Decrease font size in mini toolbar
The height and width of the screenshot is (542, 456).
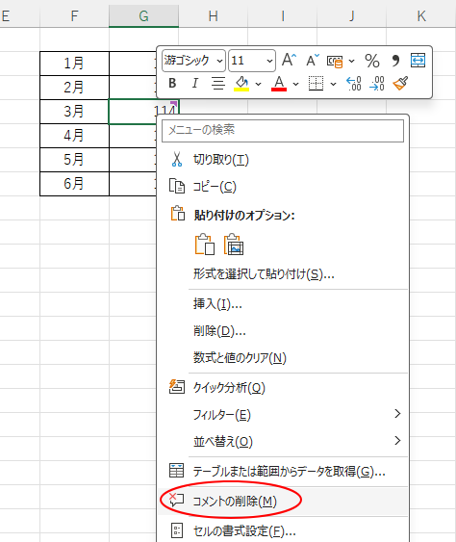point(313,60)
